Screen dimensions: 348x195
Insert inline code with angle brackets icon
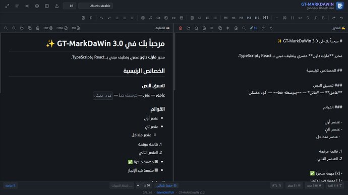pos(300,18)
